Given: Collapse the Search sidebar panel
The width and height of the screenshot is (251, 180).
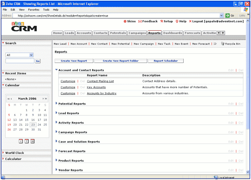Looking at the screenshot, I should coord(3,43).
